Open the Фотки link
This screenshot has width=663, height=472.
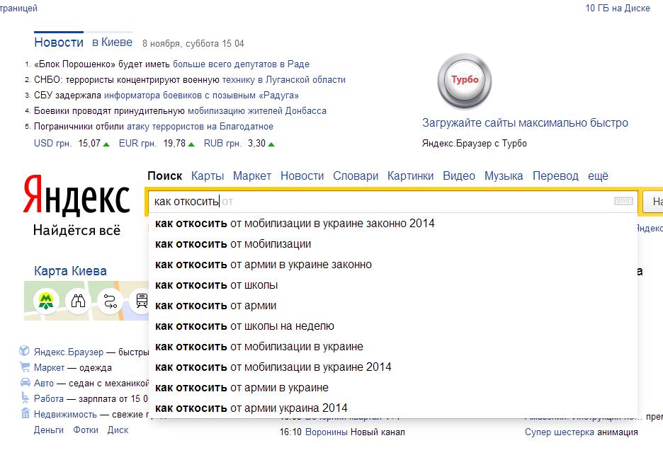click(86, 430)
